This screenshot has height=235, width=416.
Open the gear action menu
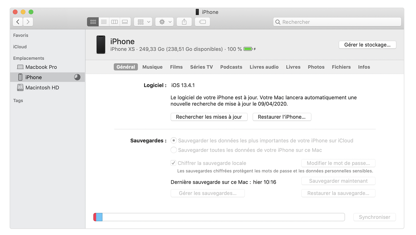point(164,22)
